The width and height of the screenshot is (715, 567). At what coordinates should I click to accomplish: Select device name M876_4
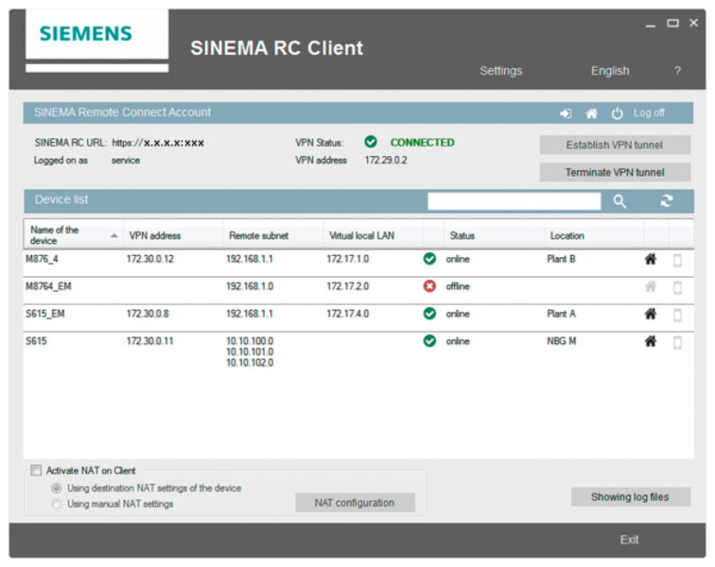click(x=42, y=259)
